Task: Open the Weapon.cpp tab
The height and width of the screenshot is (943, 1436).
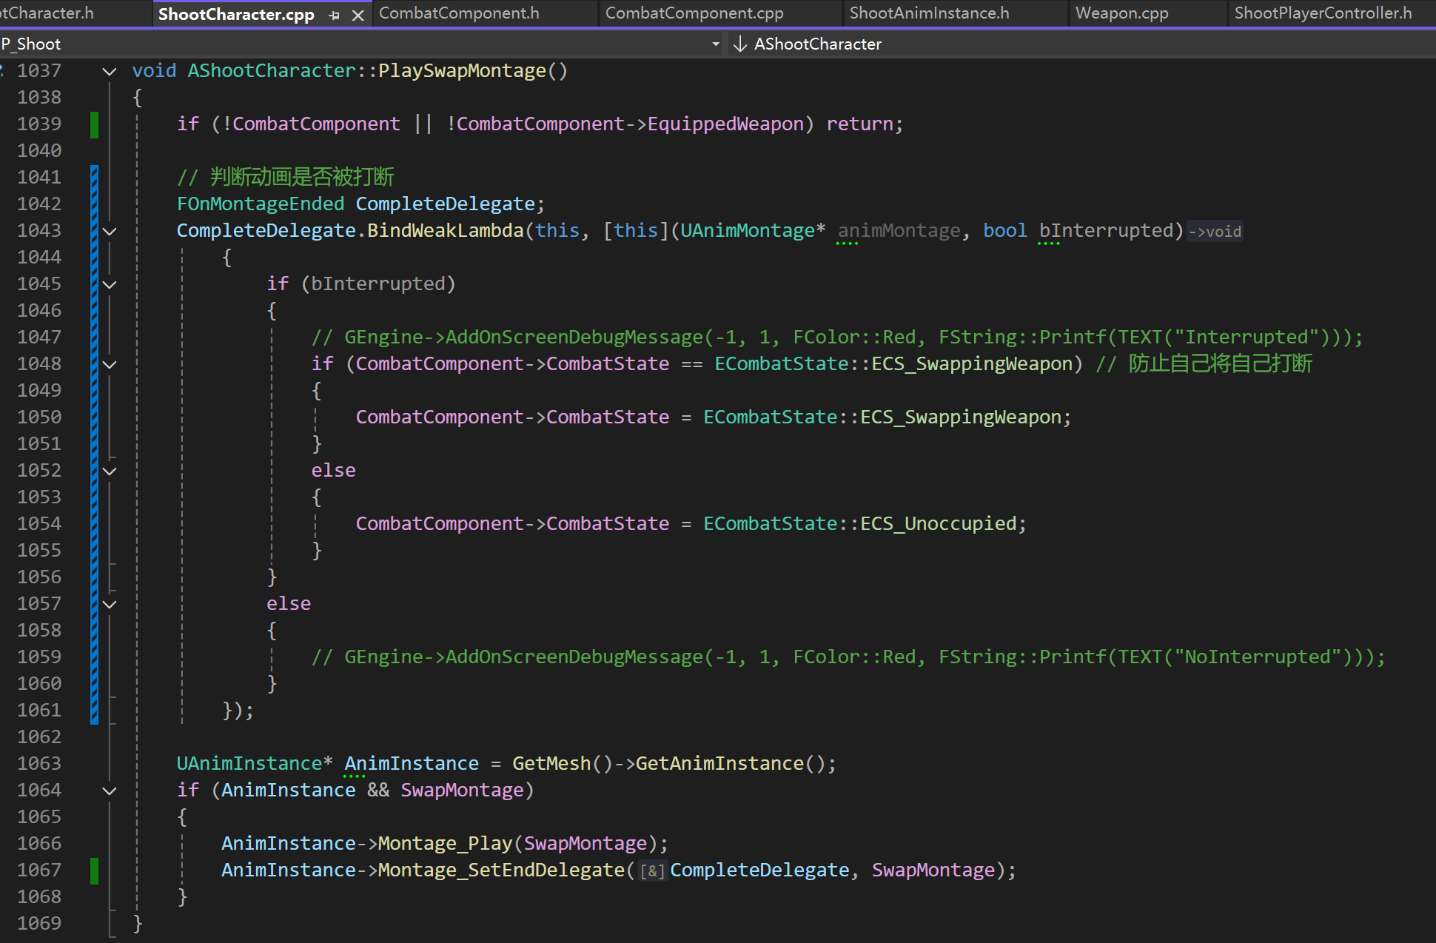Action: (1121, 13)
